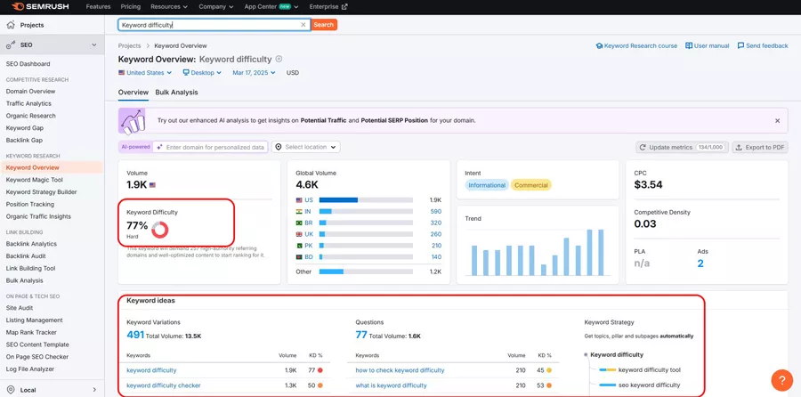Image resolution: width=801 pixels, height=397 pixels.
Task: Open Keyword Magic Tool in sidebar
Action: (x=34, y=180)
